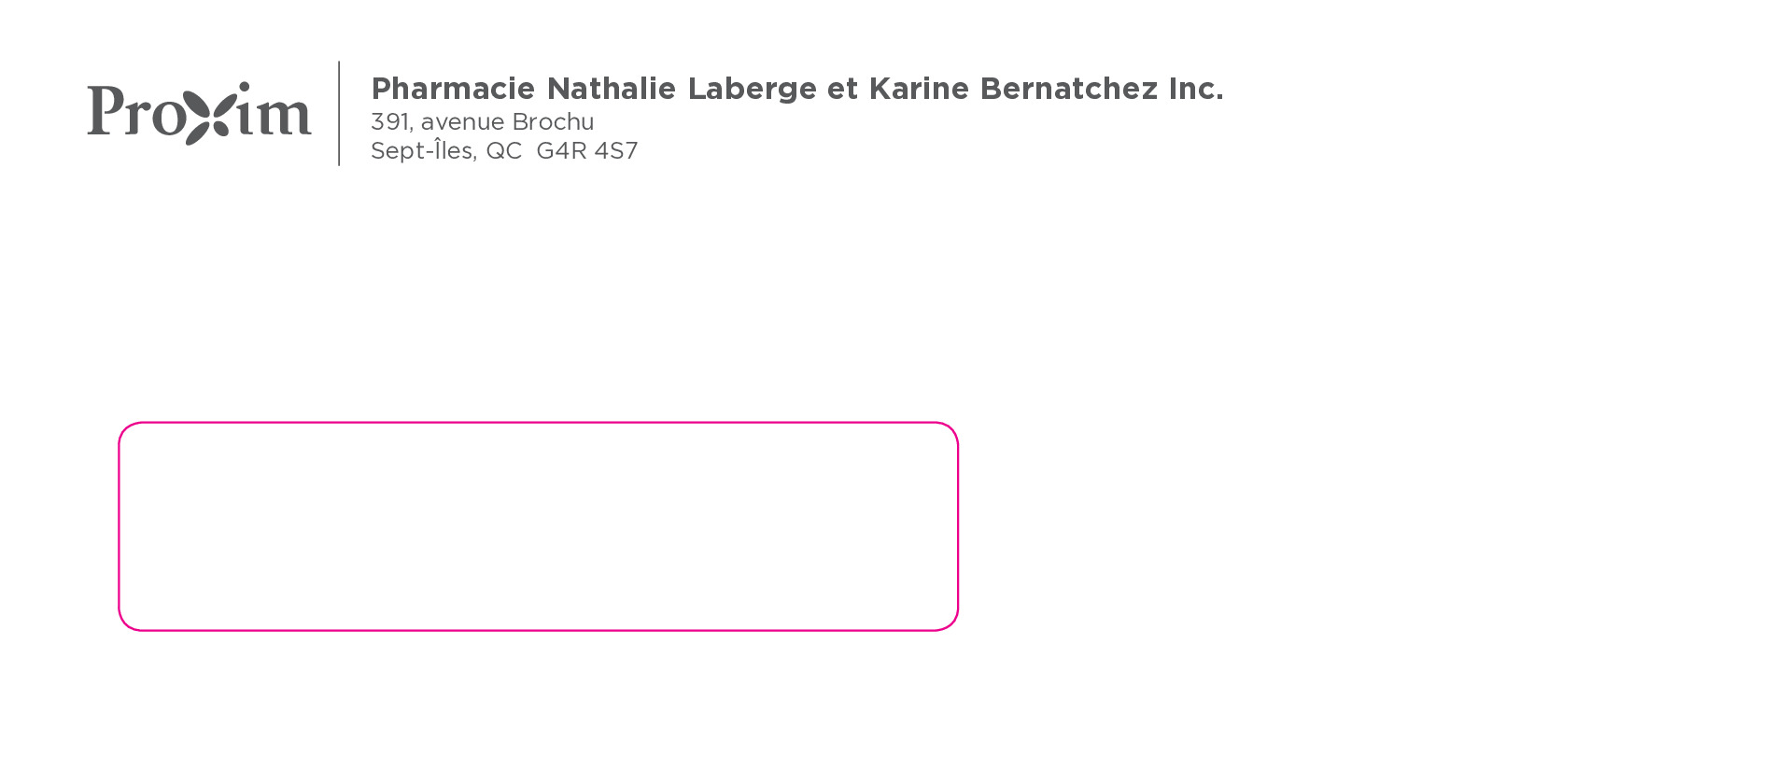Click the province abbreviation "QC"
Screen dimensions: 1774x770
click(504, 151)
